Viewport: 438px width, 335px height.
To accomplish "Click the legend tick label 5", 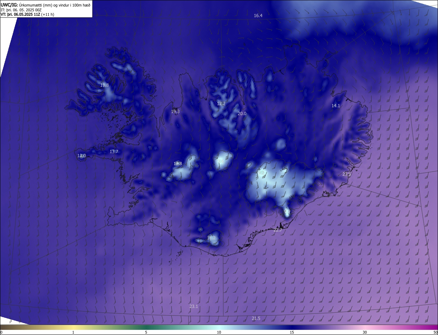I will [x=146, y=332].
